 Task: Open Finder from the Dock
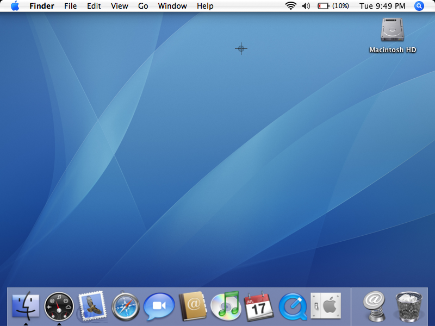pyautogui.click(x=26, y=306)
